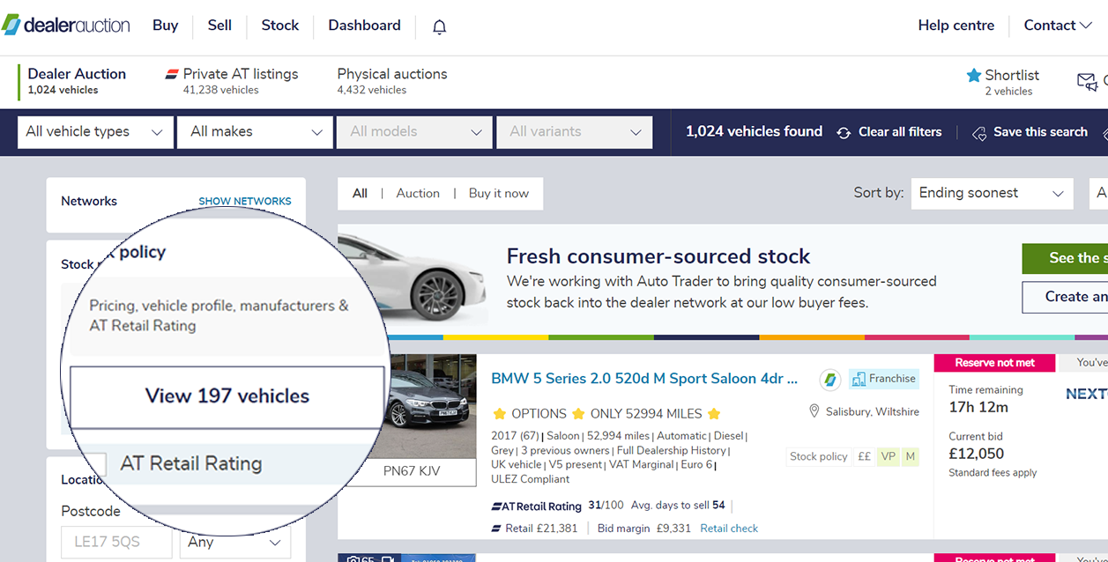1108x562 pixels.
Task: Click the ££ stock policy indicator
Action: (864, 457)
